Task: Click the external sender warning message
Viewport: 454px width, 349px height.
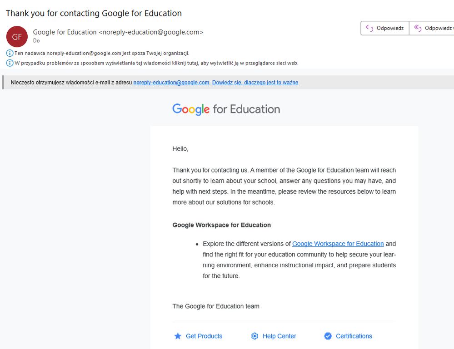Action: (x=102, y=53)
